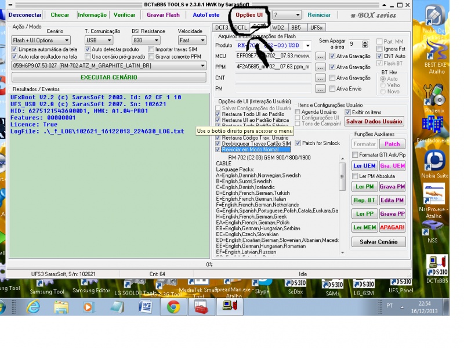The image size is (464, 348).
Task: Select the SAMs desktop shortcut
Action: [x=332, y=287]
